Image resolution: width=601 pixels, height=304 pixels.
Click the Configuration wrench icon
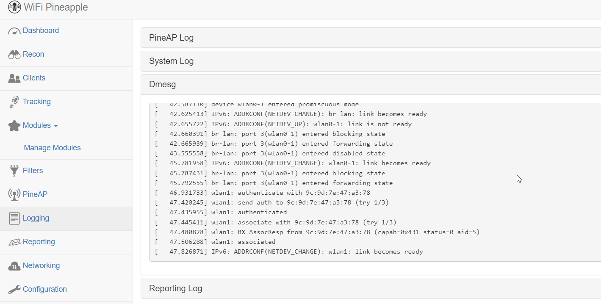pos(14,290)
